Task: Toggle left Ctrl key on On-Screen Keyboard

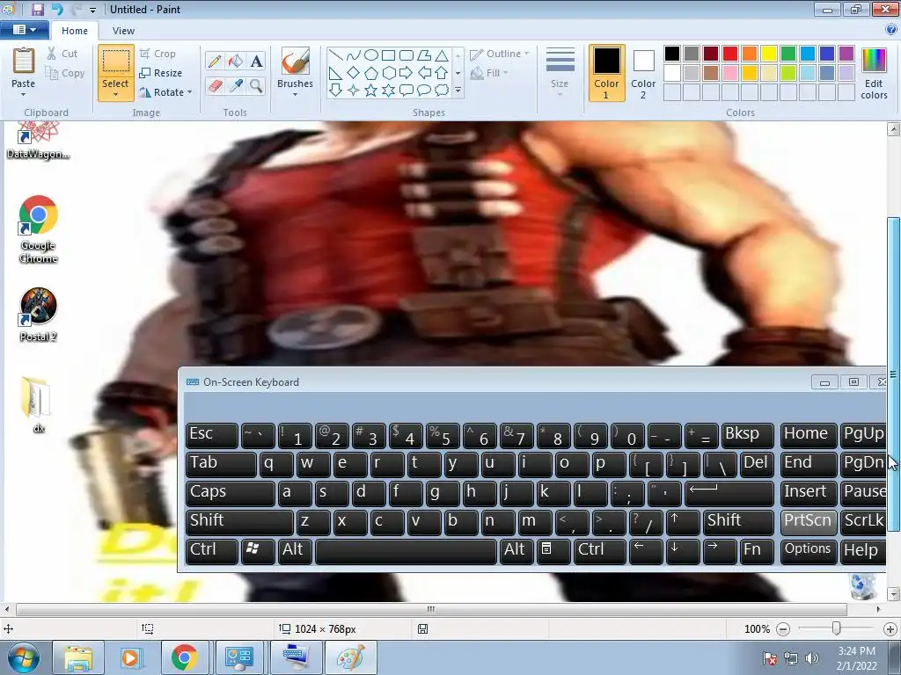Action: (211, 551)
